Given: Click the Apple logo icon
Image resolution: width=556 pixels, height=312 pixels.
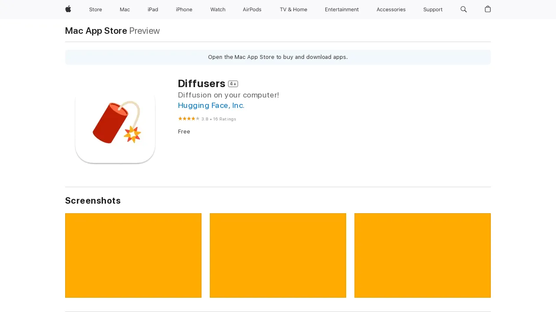Looking at the screenshot, I should click(68, 9).
